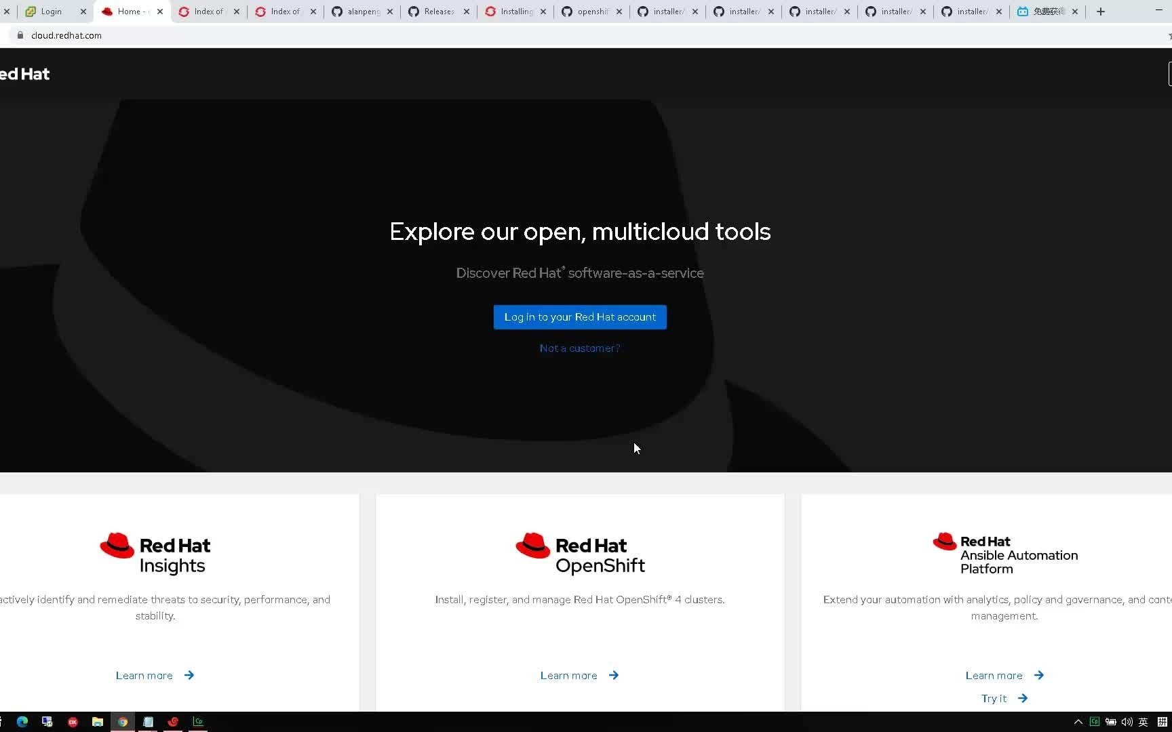Click the Ansible Automation Platform logo
The height and width of the screenshot is (732, 1172).
point(1004,554)
